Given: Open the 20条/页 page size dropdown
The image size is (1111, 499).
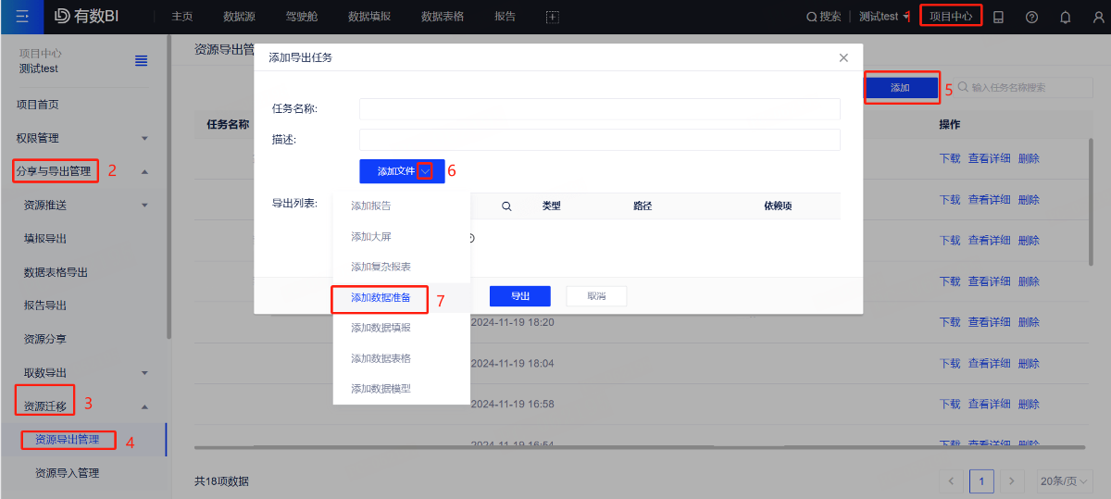Looking at the screenshot, I should (1065, 481).
